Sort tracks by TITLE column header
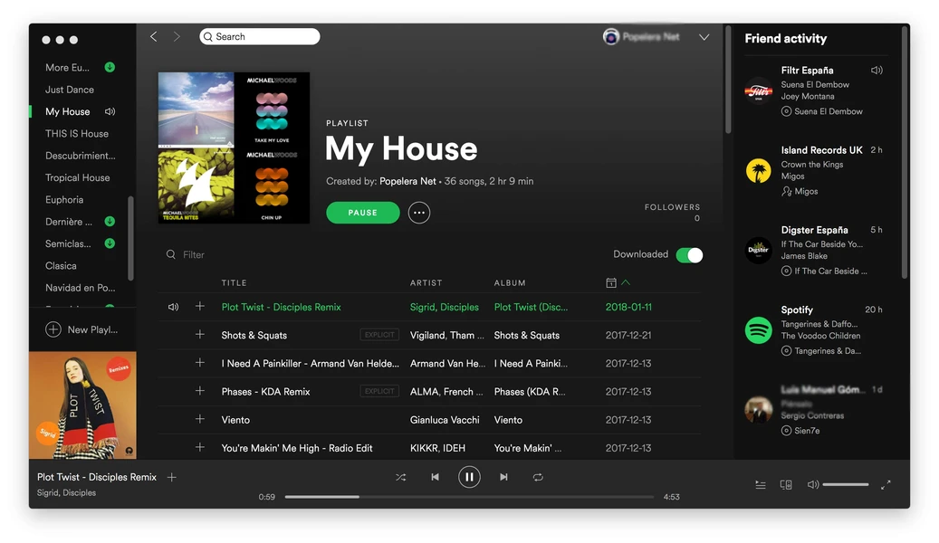The image size is (939, 543). click(x=235, y=282)
